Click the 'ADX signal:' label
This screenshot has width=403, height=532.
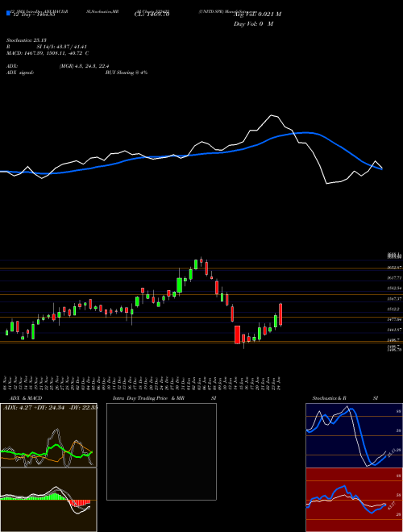20,73
